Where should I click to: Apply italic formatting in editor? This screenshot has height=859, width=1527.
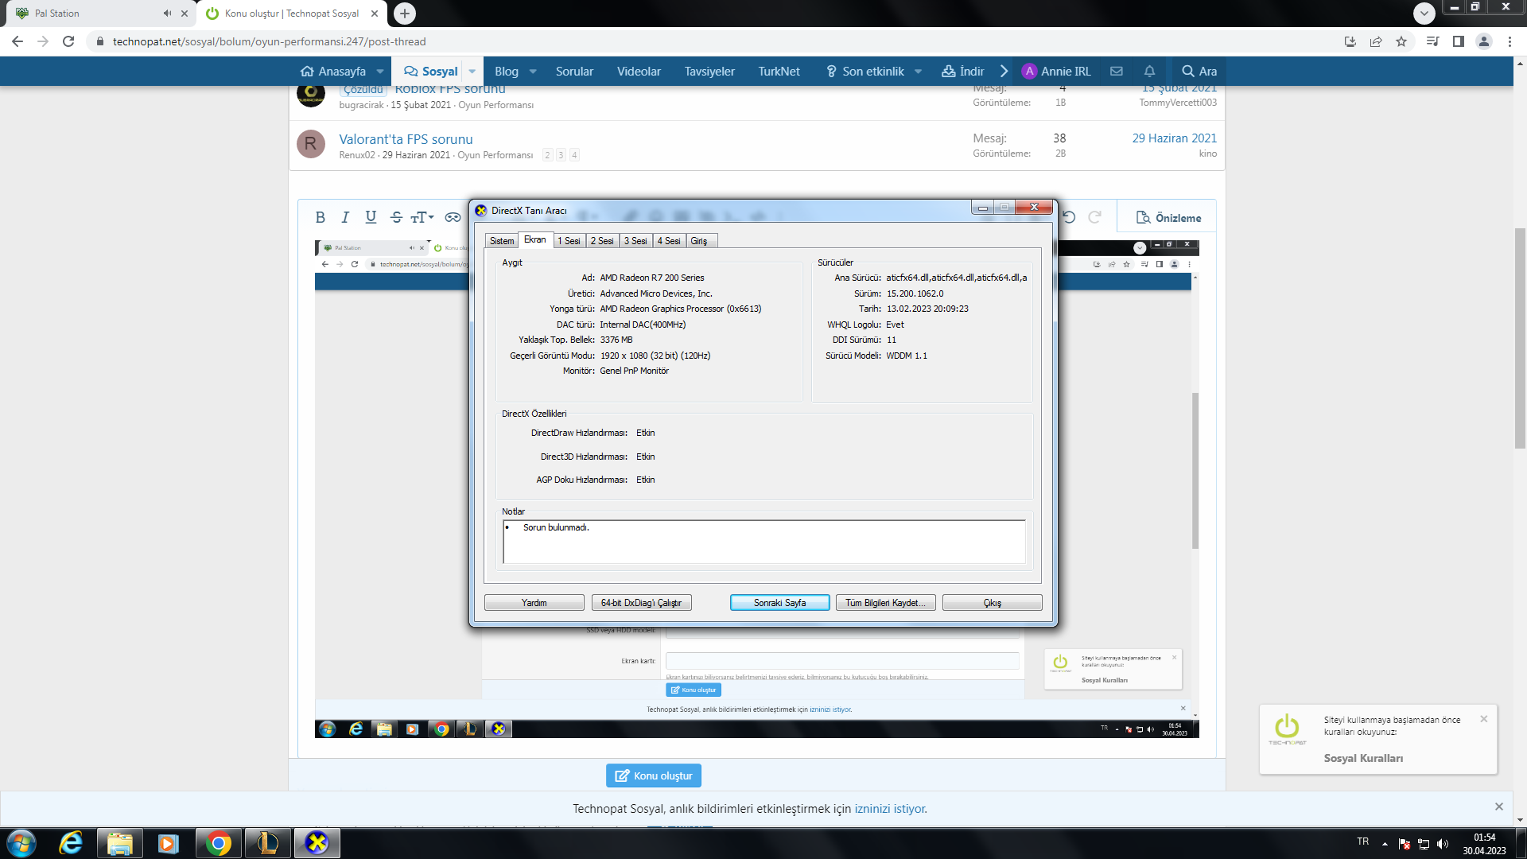(x=345, y=217)
